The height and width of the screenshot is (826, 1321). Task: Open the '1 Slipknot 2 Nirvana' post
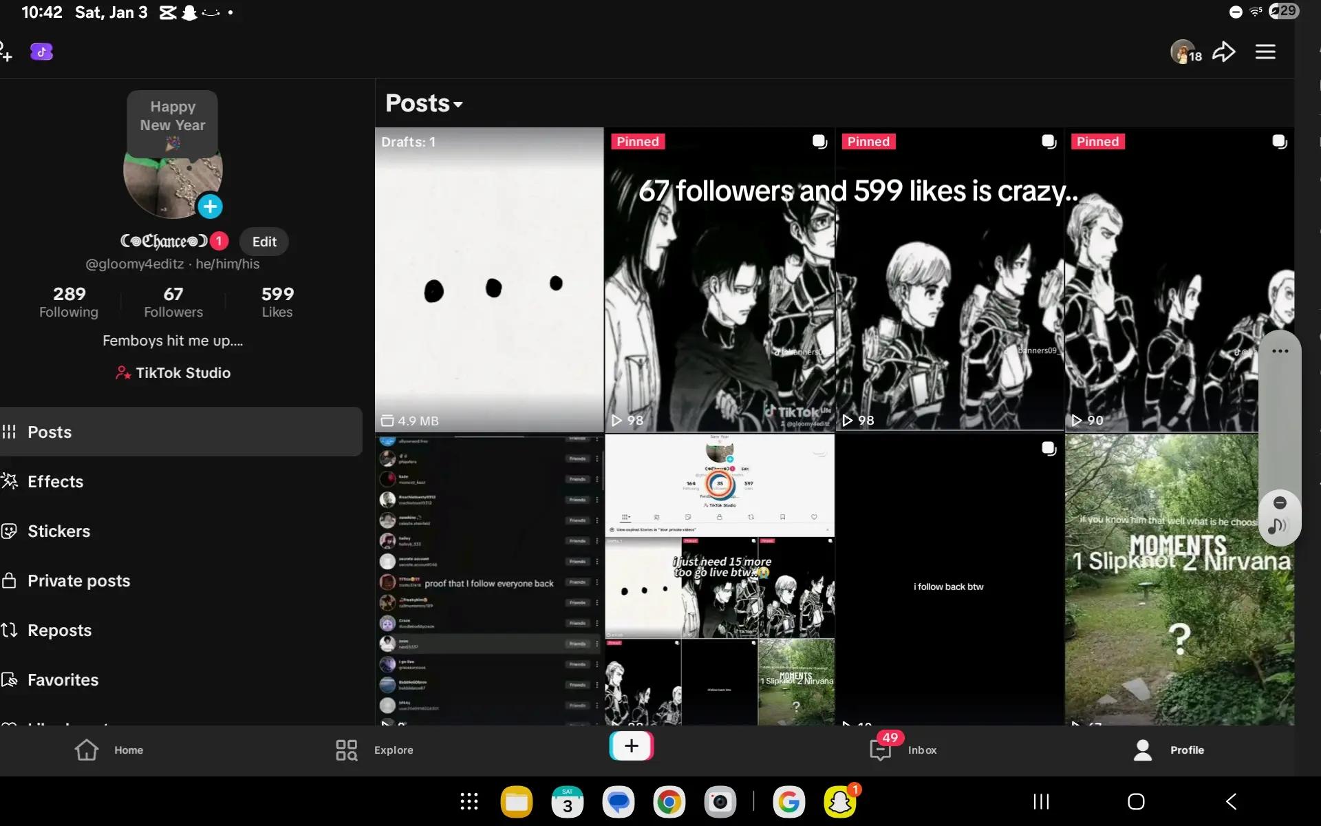(1179, 580)
